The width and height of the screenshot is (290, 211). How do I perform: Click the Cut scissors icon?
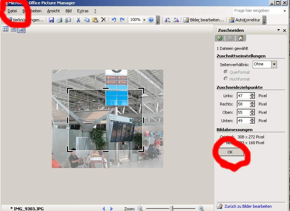point(79,20)
